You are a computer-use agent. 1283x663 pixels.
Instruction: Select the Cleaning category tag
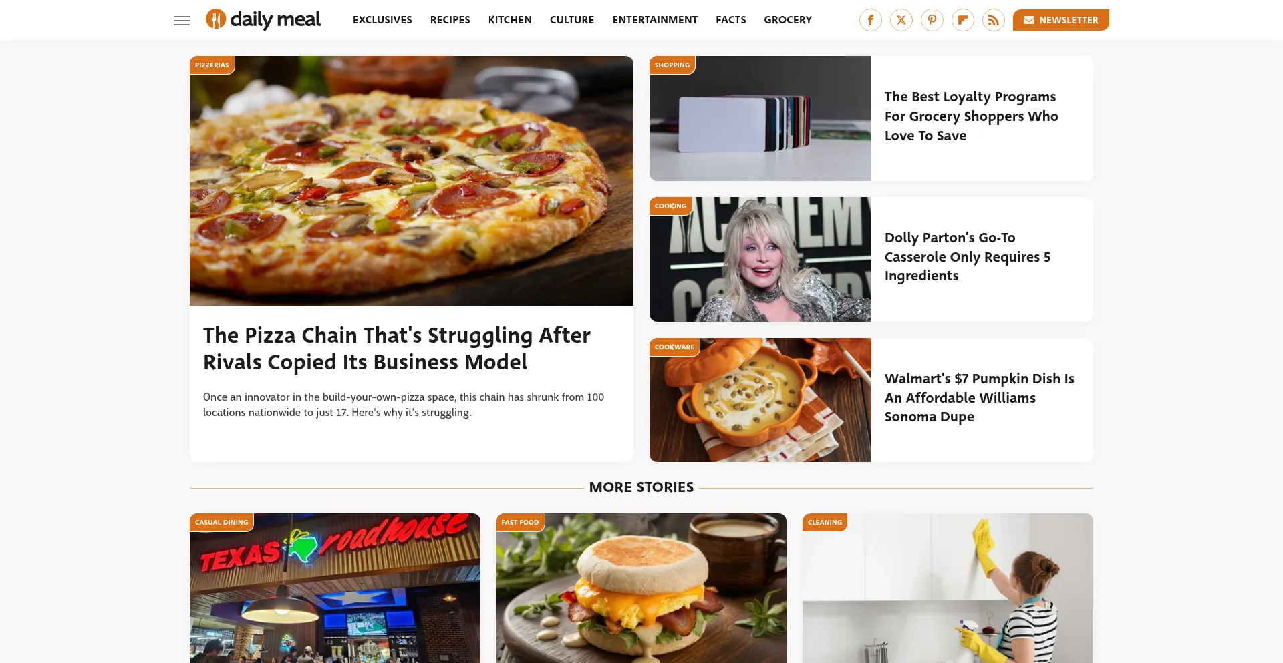(x=825, y=523)
